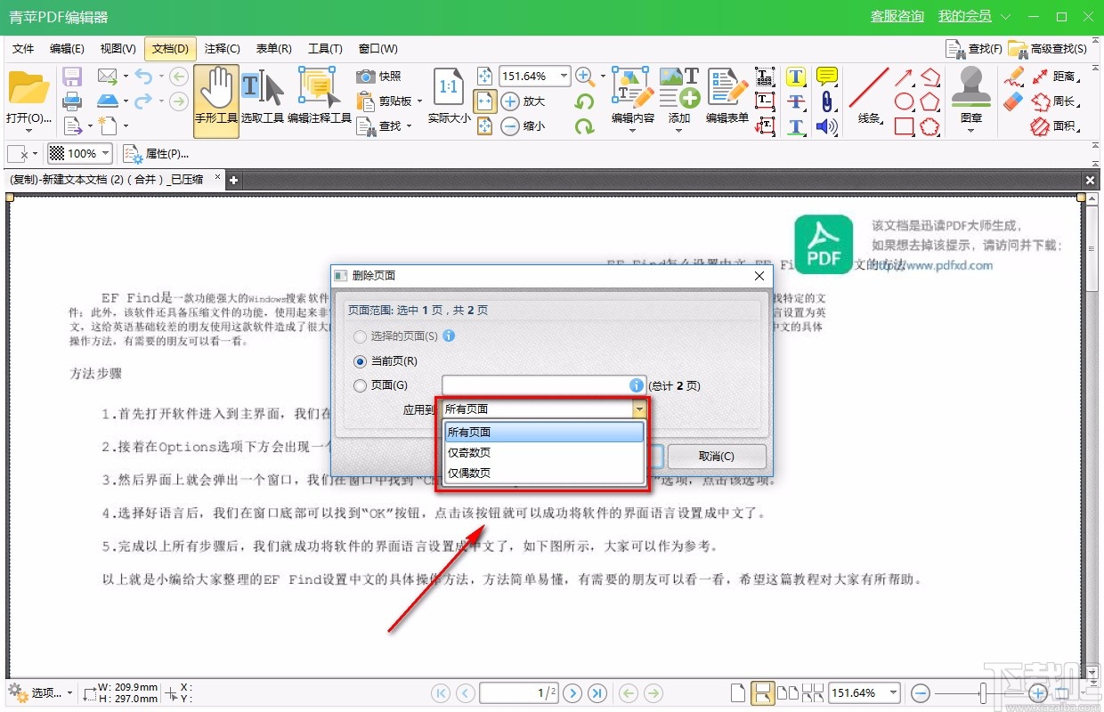The width and height of the screenshot is (1104, 712).
Task: Take a 快照 snapshot of the page
Action: coord(378,77)
